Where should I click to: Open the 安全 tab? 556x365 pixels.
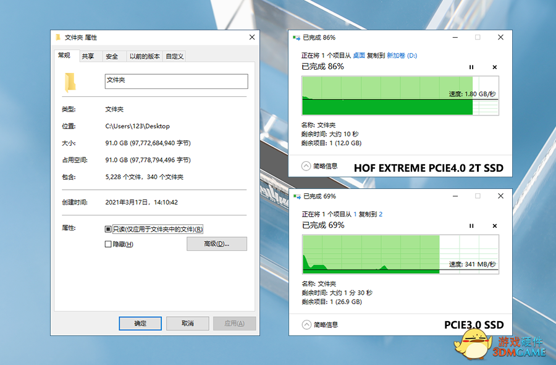(112, 56)
